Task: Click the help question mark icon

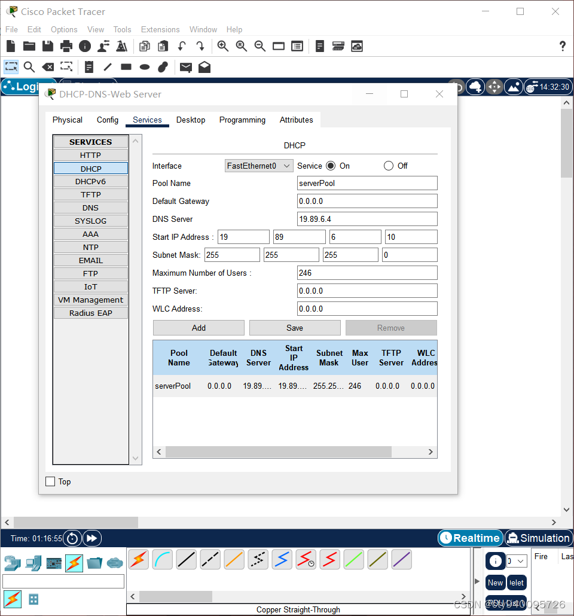Action: click(563, 47)
